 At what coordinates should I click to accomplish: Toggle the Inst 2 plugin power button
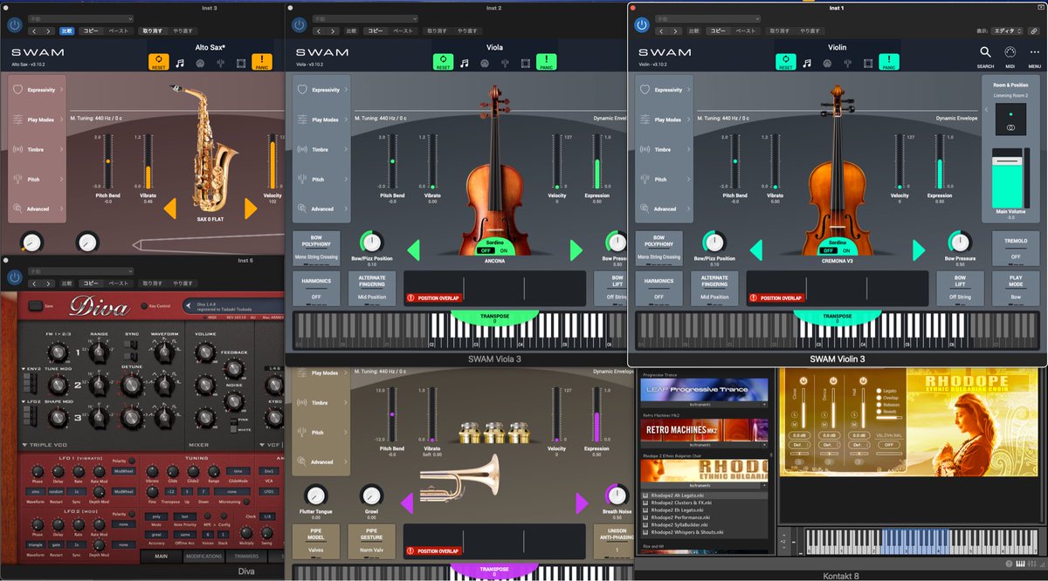[x=299, y=25]
